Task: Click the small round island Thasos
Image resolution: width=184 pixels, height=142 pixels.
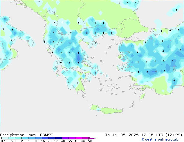Action: (x=102, y=37)
